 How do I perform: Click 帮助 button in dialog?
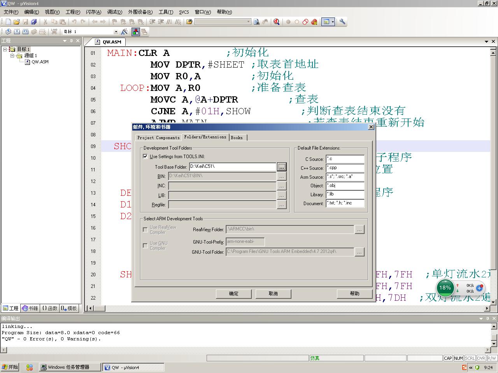355,294
